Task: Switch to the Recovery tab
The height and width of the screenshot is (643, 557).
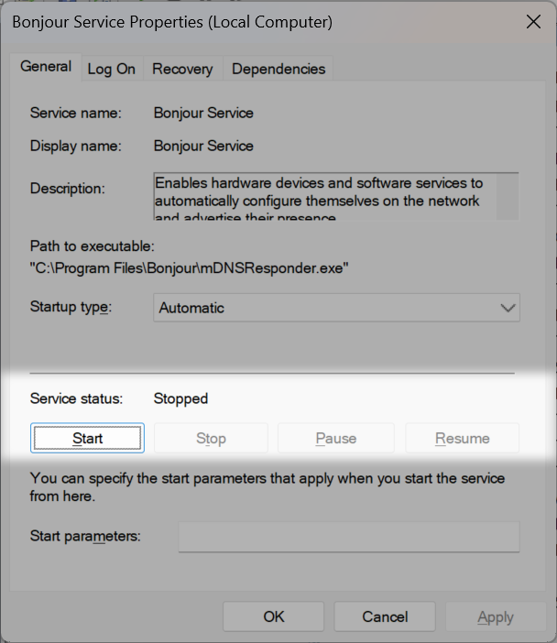Action: pyautogui.click(x=182, y=69)
